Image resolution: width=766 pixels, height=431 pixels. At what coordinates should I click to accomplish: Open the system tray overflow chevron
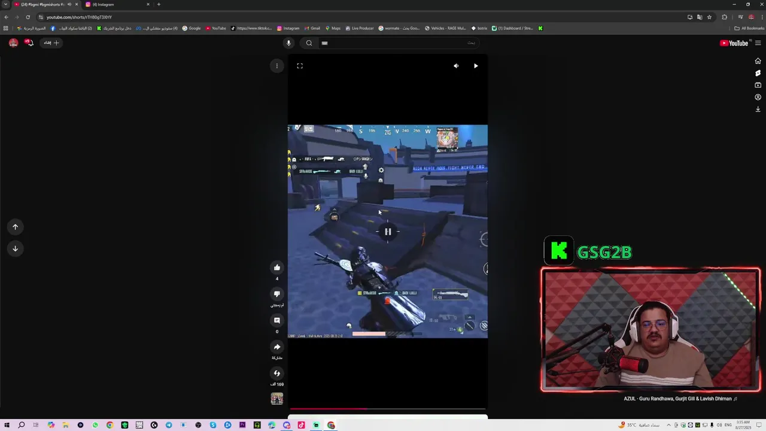tap(668, 425)
